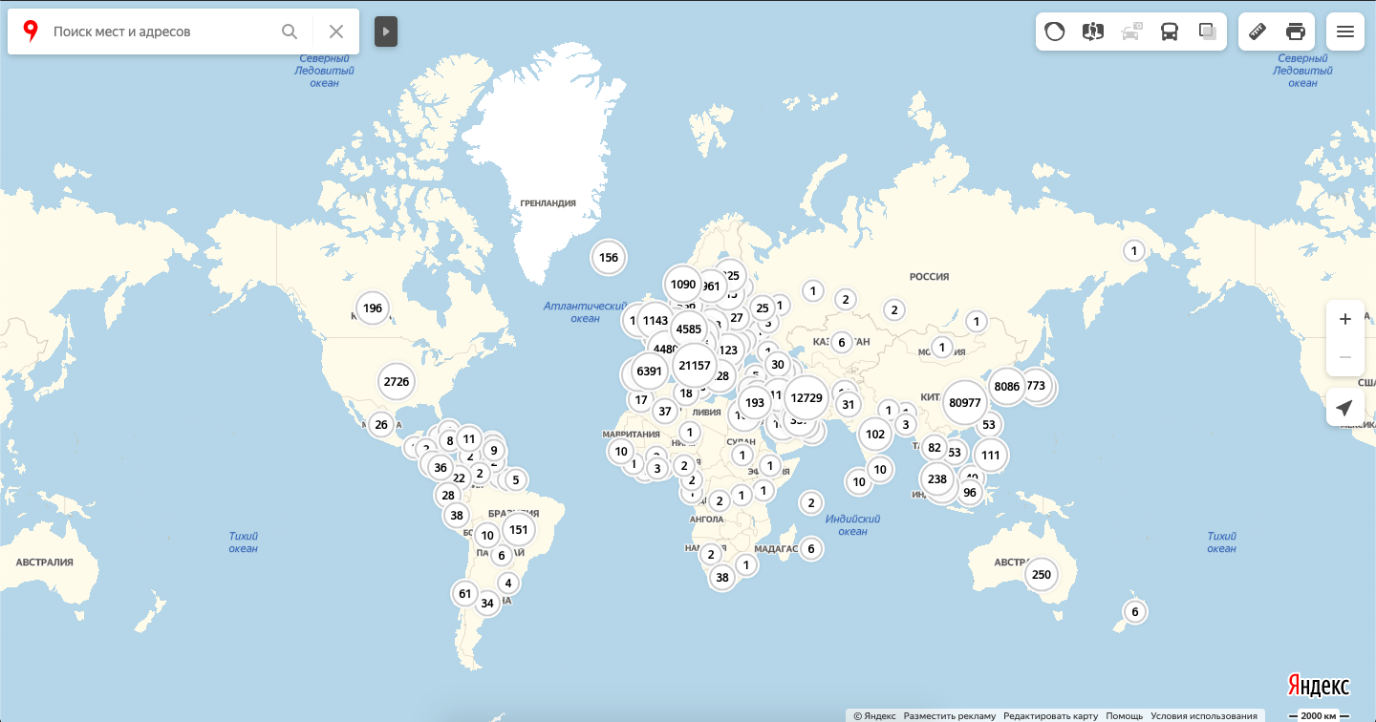
Task: Click the Яндекс logo in the corner
Action: click(x=1319, y=686)
